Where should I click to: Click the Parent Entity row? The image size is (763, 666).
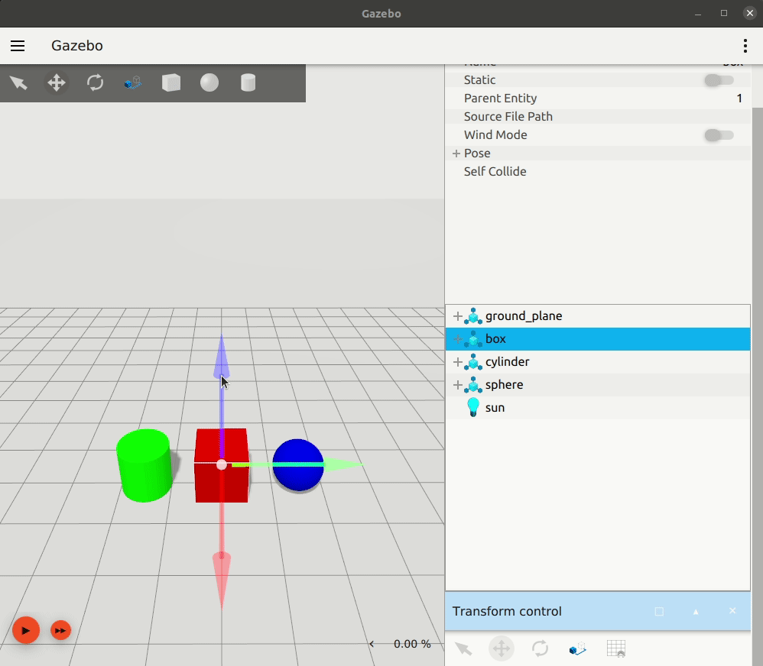pyautogui.click(x=598, y=99)
